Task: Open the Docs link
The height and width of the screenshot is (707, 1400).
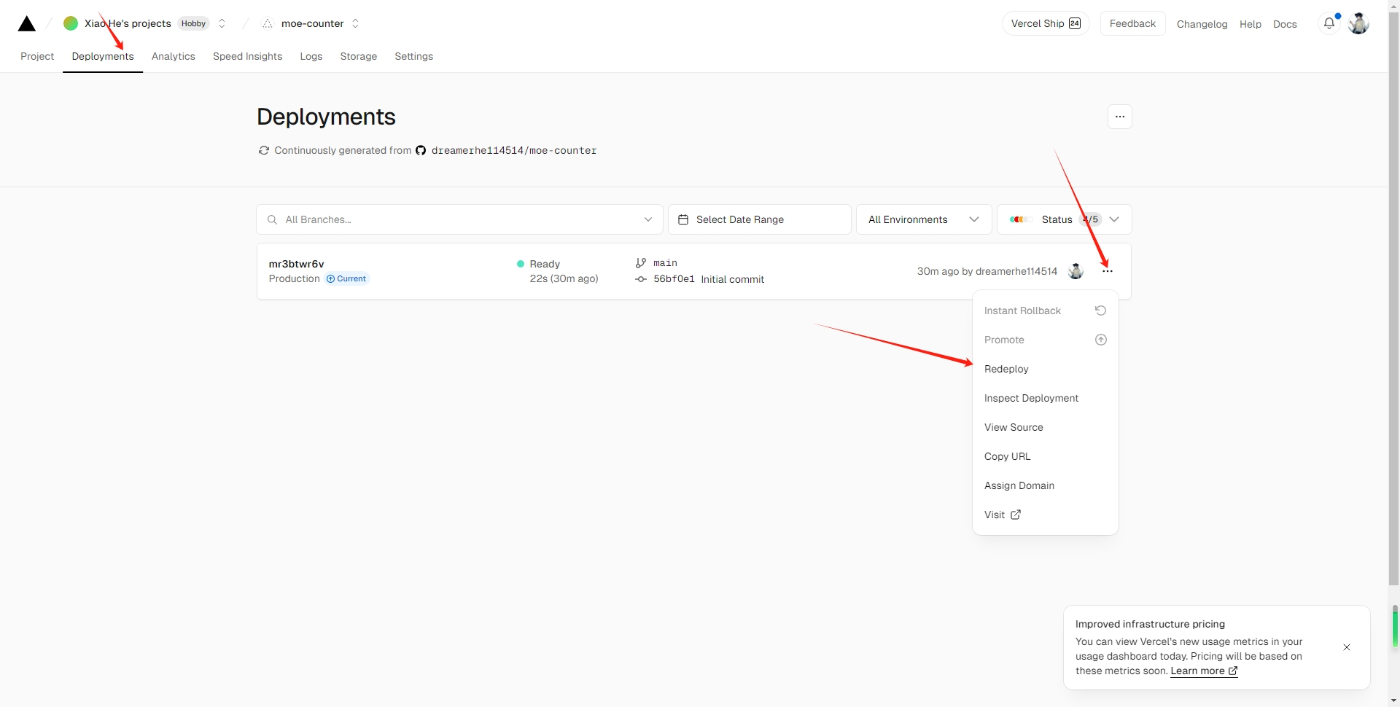Action: point(1285,24)
